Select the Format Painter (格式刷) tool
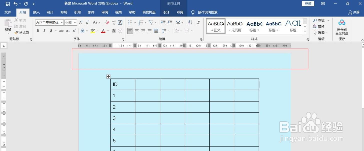The image size is (364, 151). tap(22, 33)
